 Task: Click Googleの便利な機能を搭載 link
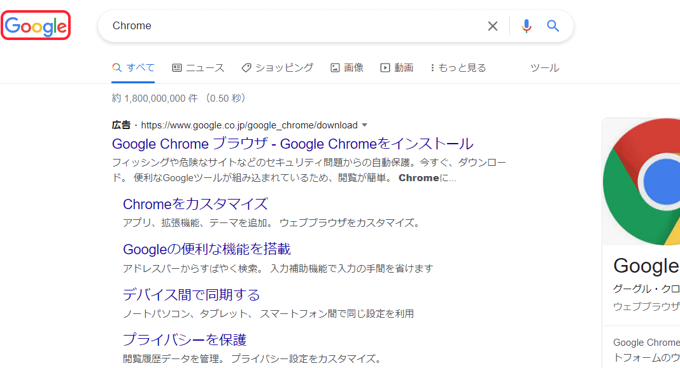(207, 249)
